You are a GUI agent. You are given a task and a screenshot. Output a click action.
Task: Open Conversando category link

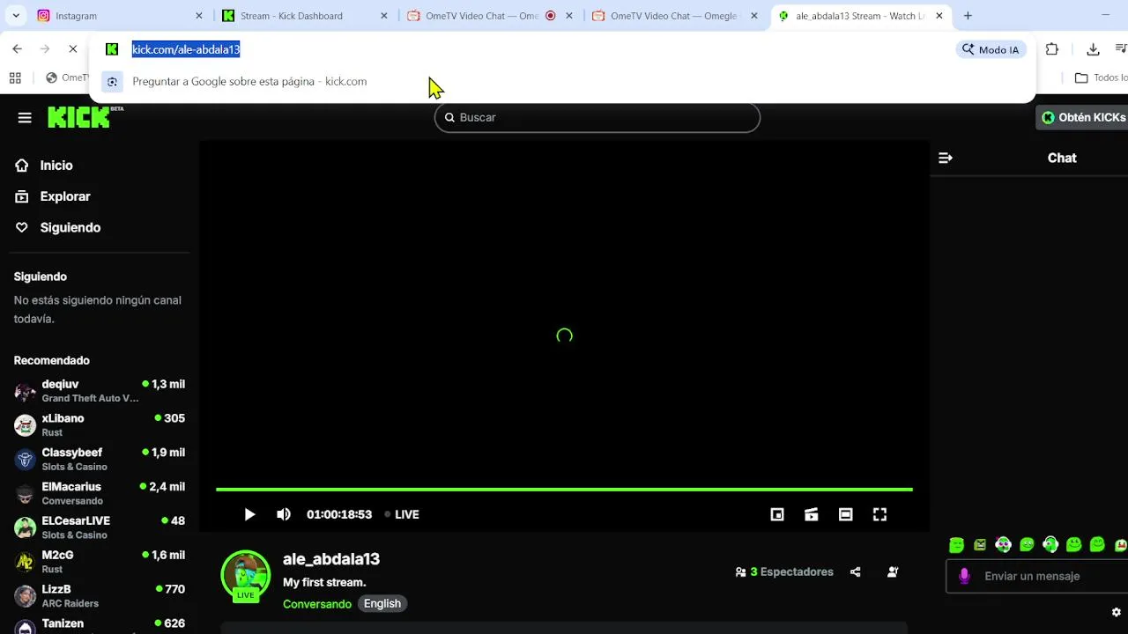coord(317,604)
